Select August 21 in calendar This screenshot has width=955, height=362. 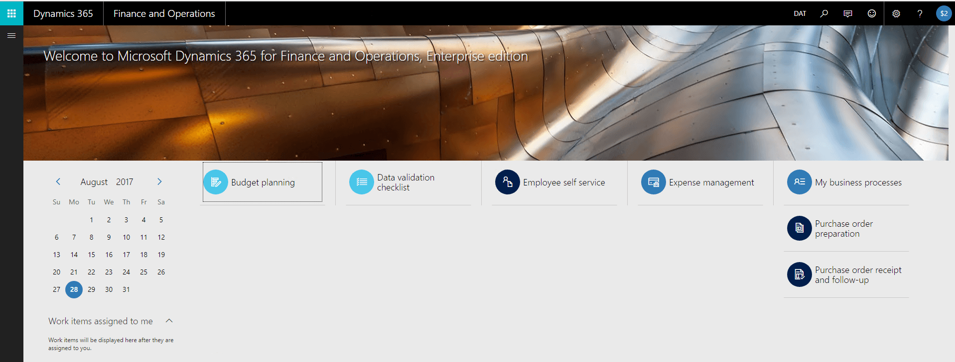click(x=74, y=272)
